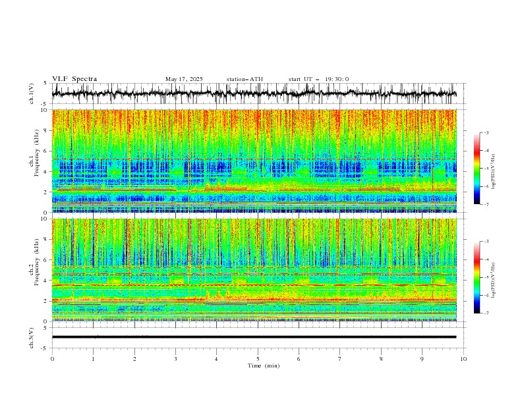Click time axis tick label "10"
This screenshot has width=522, height=403.
tap(463, 359)
